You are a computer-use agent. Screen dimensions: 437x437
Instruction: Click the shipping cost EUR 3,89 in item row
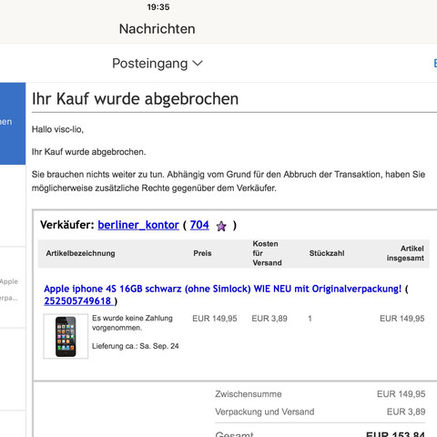(269, 319)
